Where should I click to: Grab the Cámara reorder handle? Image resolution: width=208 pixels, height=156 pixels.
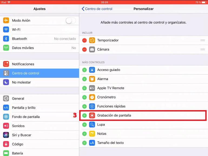click(203, 49)
